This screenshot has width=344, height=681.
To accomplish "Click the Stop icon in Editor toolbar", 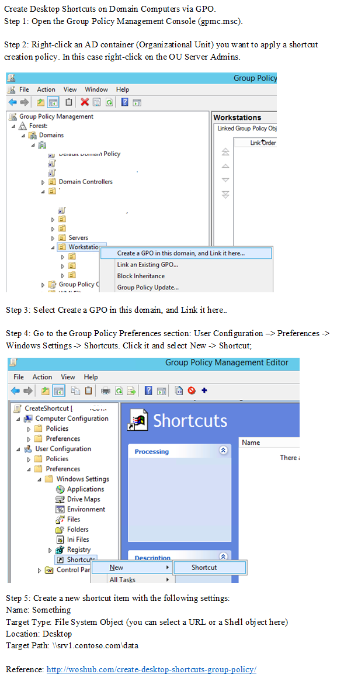I will [192, 391].
